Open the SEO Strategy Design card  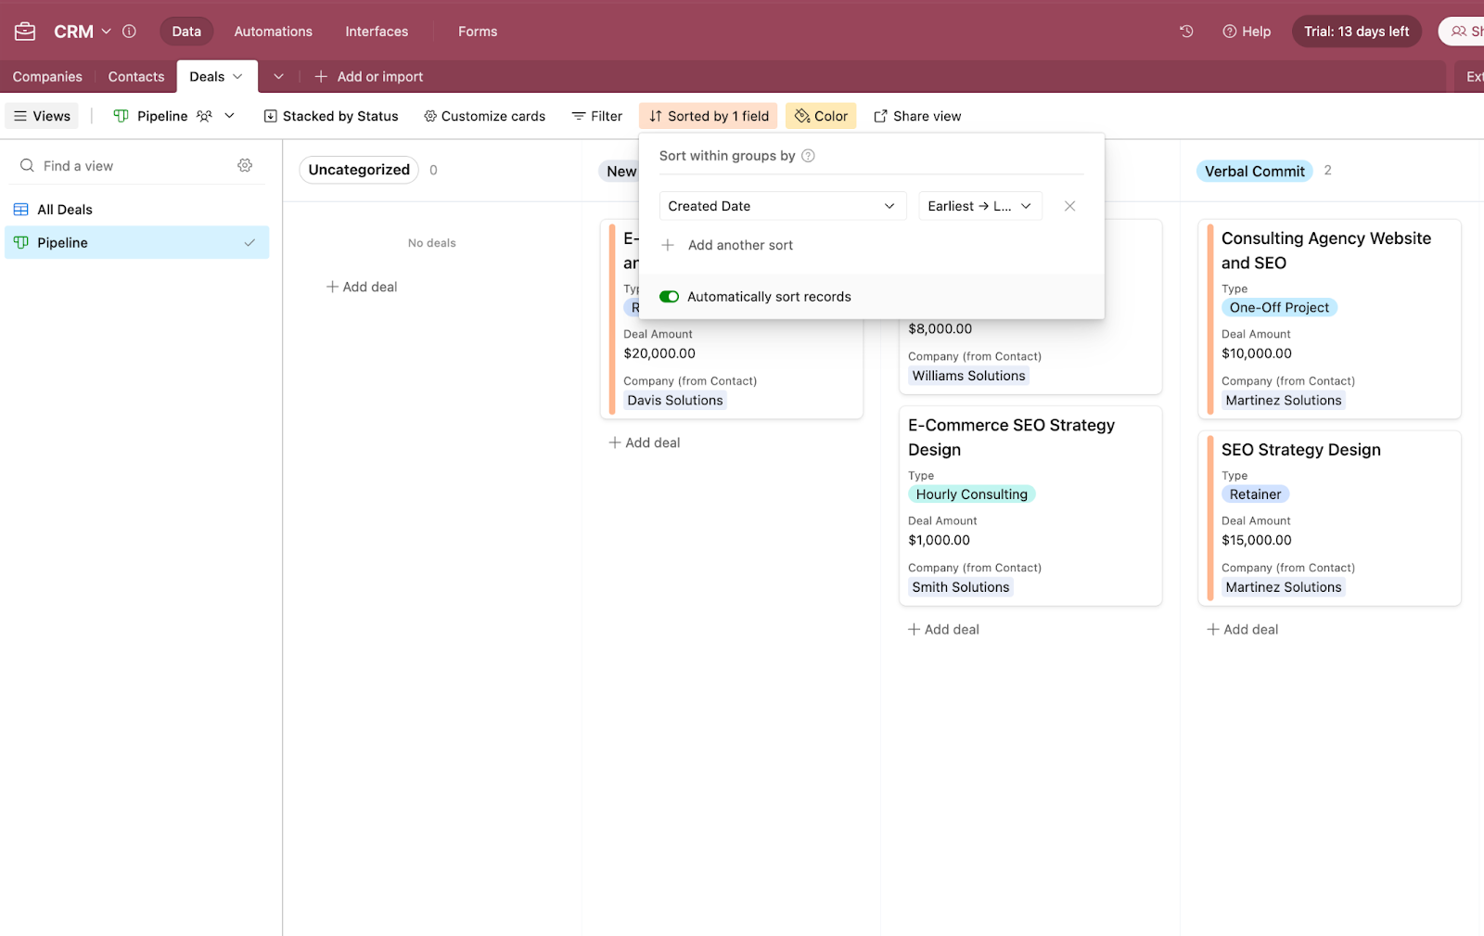point(1330,519)
